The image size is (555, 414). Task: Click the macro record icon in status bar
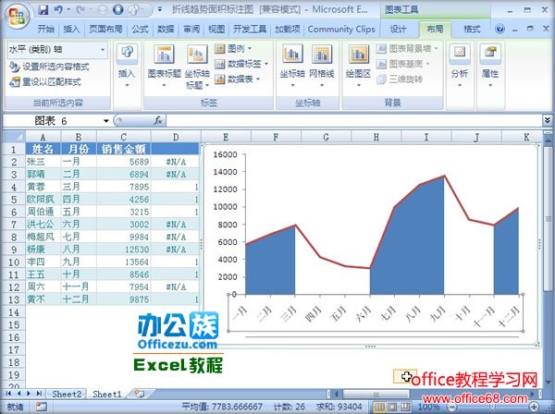pos(41,407)
